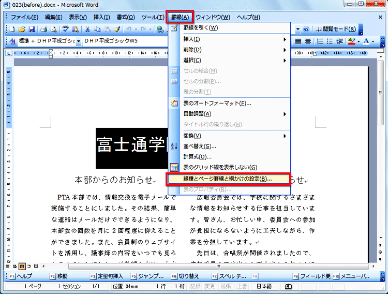The height and width of the screenshot is (294, 388).
Task: Apply Justify alignment icon
Action: (x=298, y=41)
